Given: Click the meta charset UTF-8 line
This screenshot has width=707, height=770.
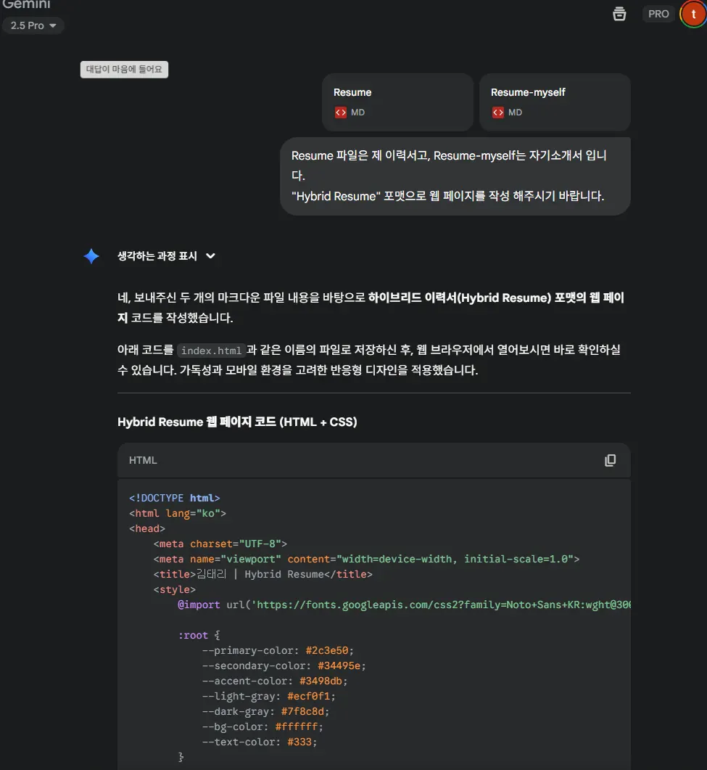Looking at the screenshot, I should (x=220, y=544).
